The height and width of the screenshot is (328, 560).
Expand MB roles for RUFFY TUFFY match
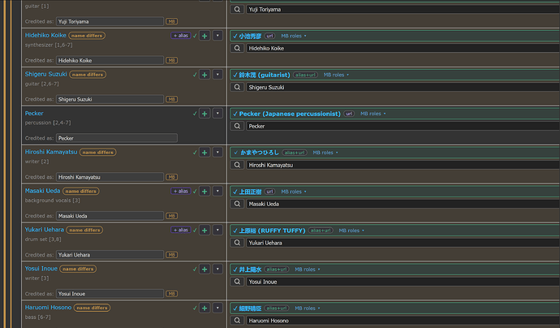coord(351,231)
